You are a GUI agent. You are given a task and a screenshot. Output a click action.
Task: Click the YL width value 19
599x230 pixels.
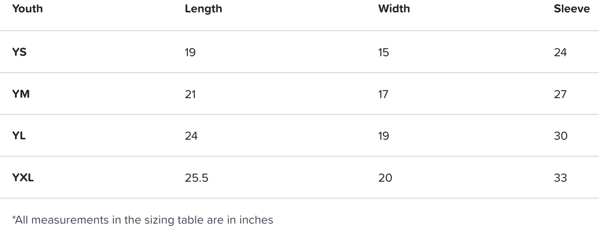coord(383,136)
